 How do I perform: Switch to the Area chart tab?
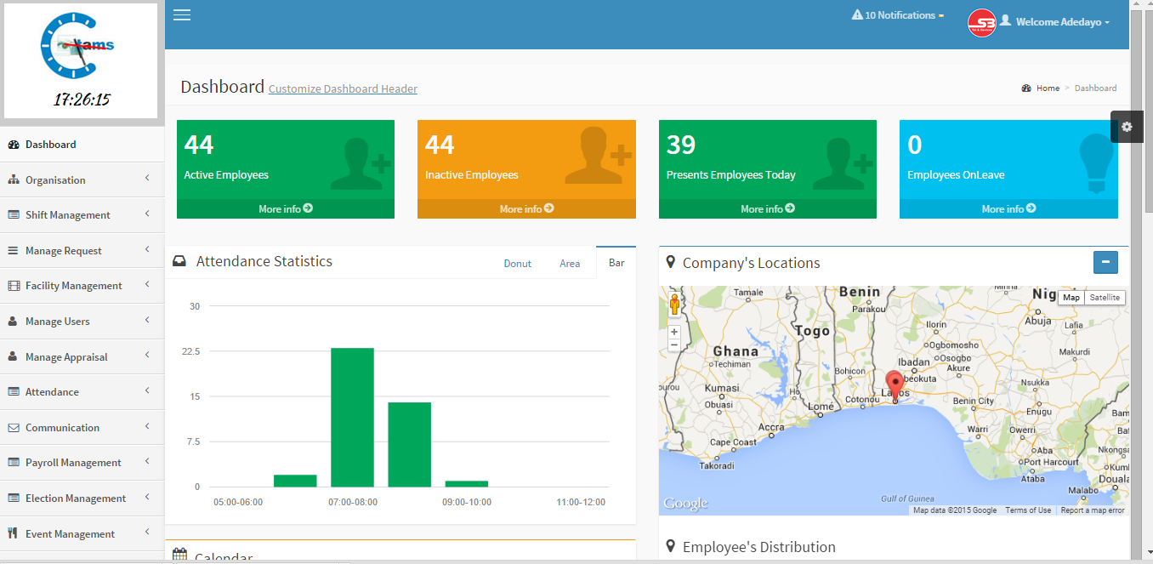coord(570,264)
